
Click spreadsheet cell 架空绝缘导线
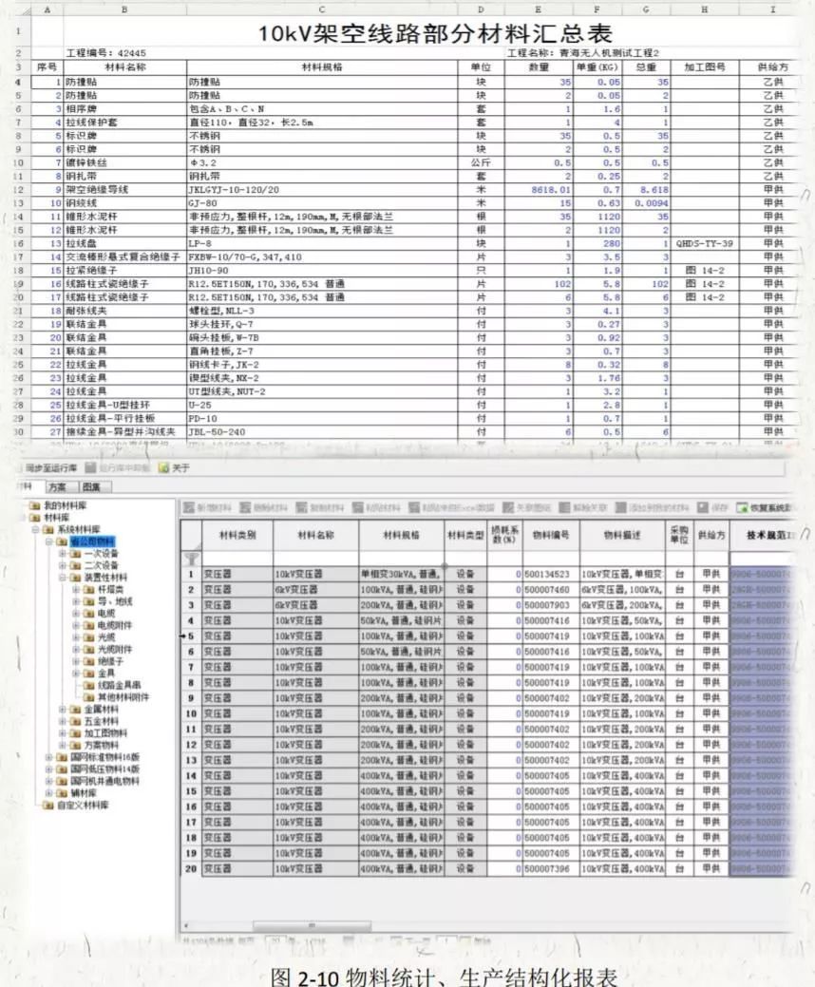(x=124, y=189)
